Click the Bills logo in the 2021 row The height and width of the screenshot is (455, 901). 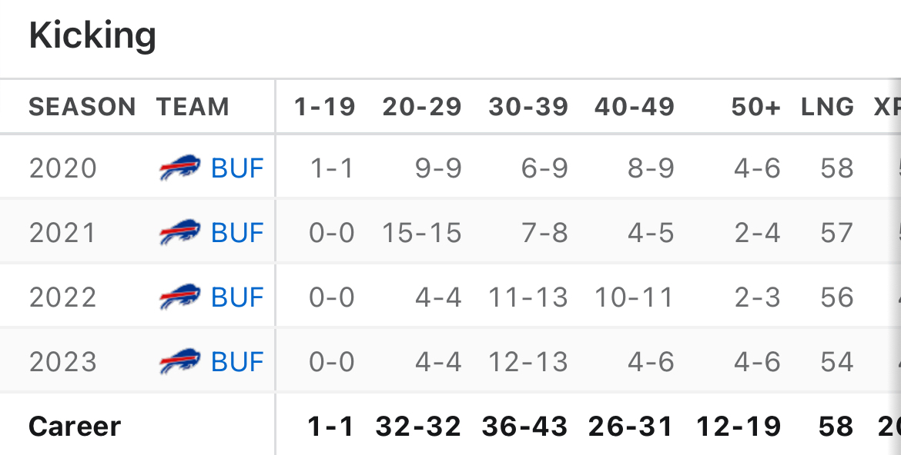[x=179, y=233]
